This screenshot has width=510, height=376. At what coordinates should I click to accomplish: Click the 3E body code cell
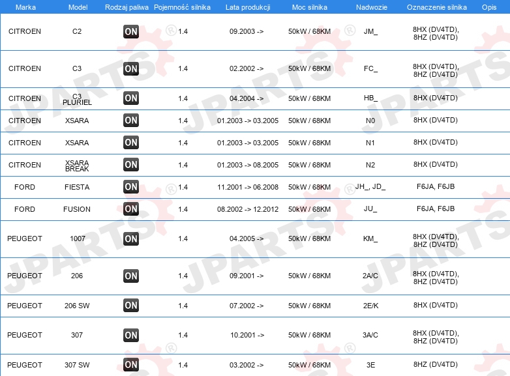tap(370, 365)
